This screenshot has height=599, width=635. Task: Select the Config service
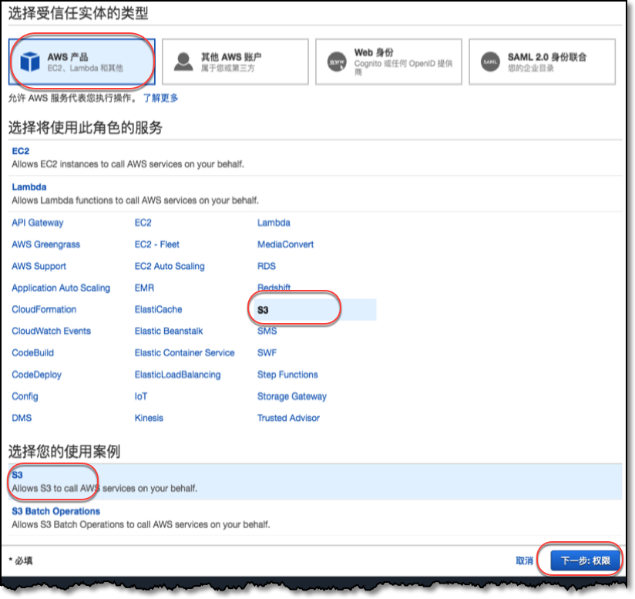click(25, 396)
